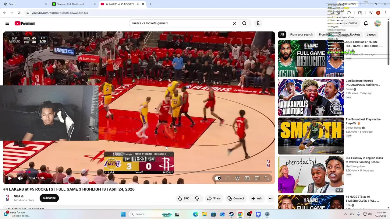This screenshot has width=390, height=219.
Task: Click the Connect button under the video
Action: point(236,198)
